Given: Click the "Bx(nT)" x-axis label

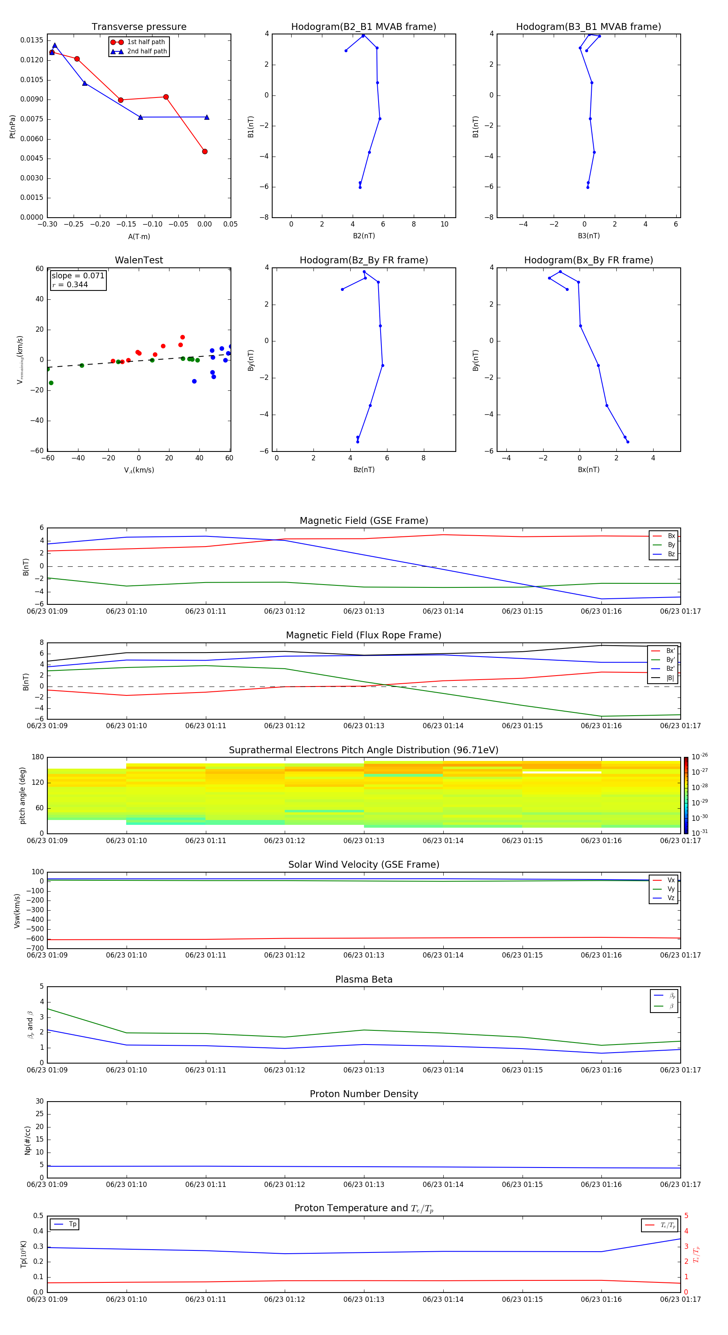Looking at the screenshot, I should pyautogui.click(x=588, y=470).
